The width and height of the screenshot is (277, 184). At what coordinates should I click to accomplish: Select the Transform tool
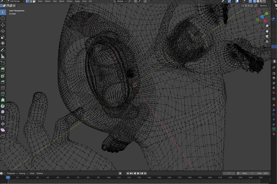3,43
